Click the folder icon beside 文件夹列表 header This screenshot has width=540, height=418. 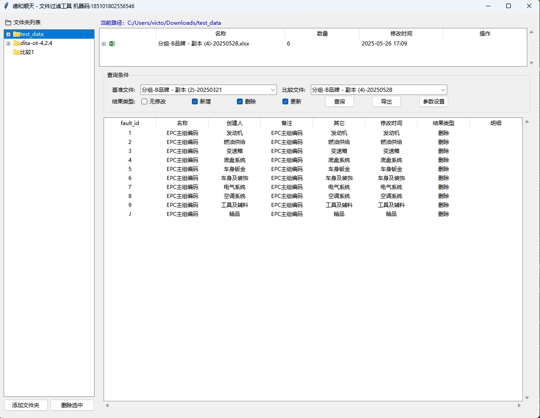(x=8, y=22)
